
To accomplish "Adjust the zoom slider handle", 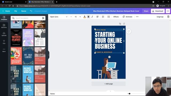I will pos(130,94).
